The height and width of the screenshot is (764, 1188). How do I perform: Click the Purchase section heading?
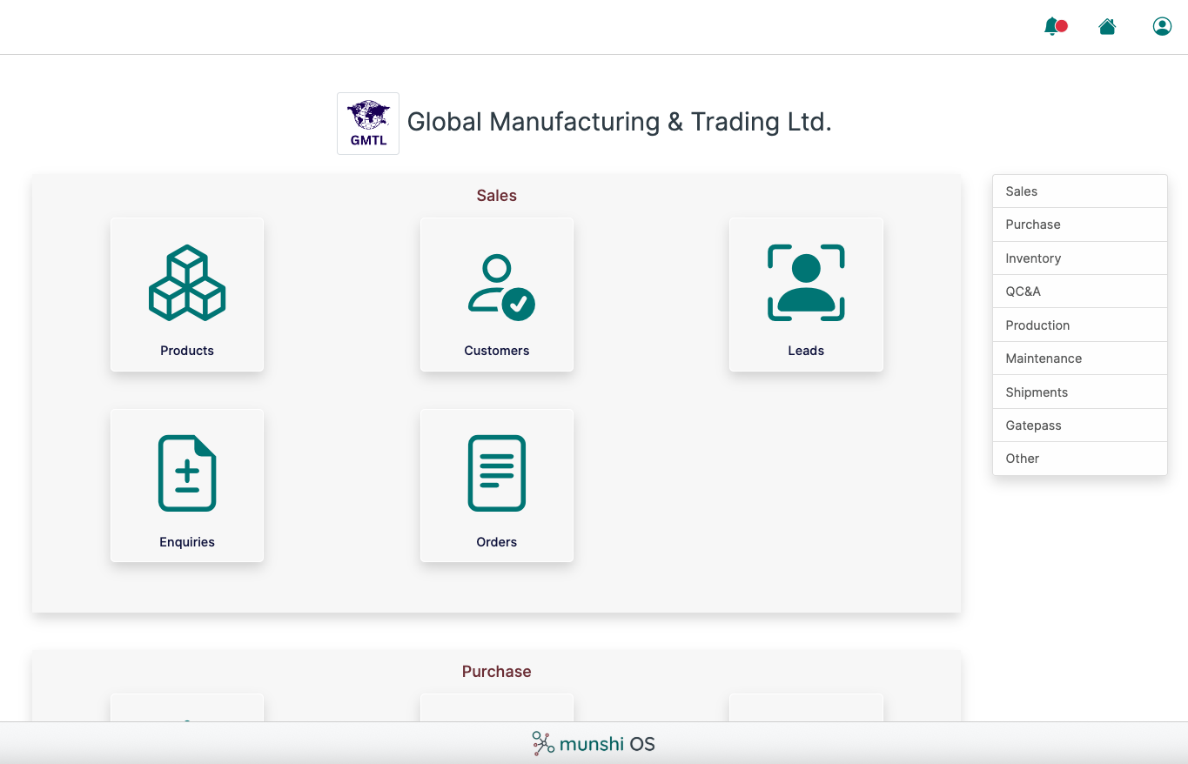496,672
